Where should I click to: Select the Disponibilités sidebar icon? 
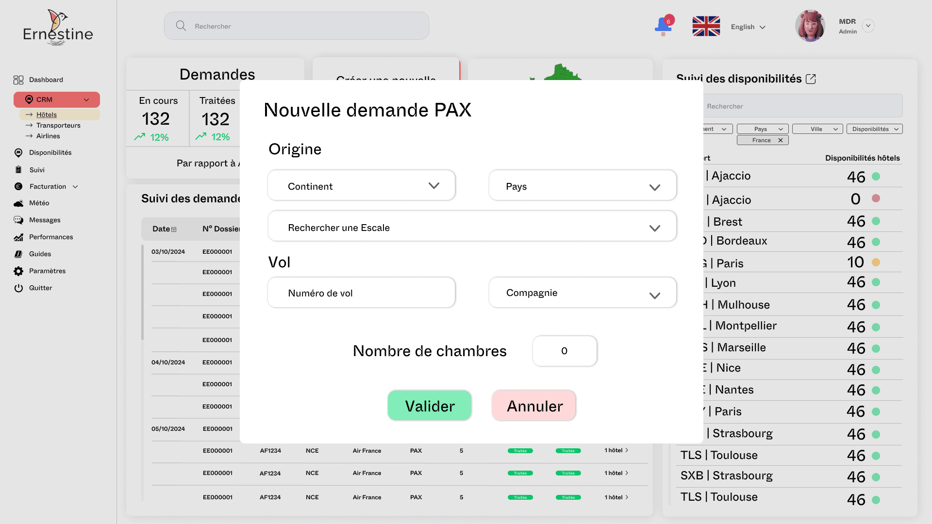tap(18, 152)
